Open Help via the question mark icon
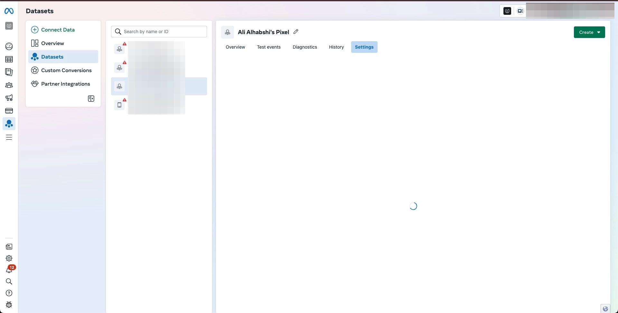618x313 pixels. click(x=9, y=293)
